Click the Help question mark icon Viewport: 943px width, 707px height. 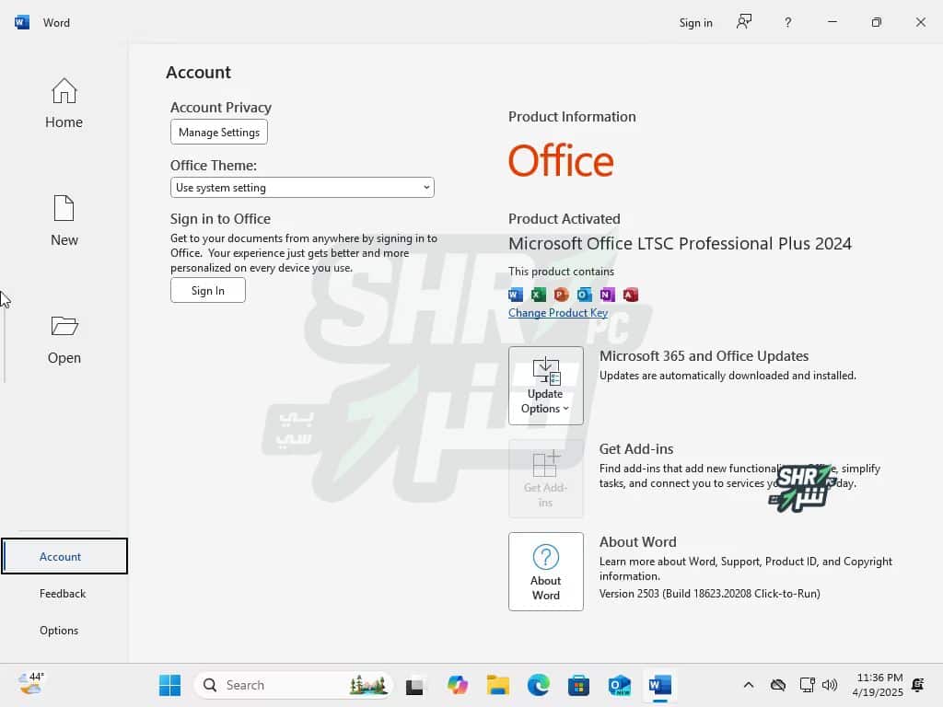(788, 23)
